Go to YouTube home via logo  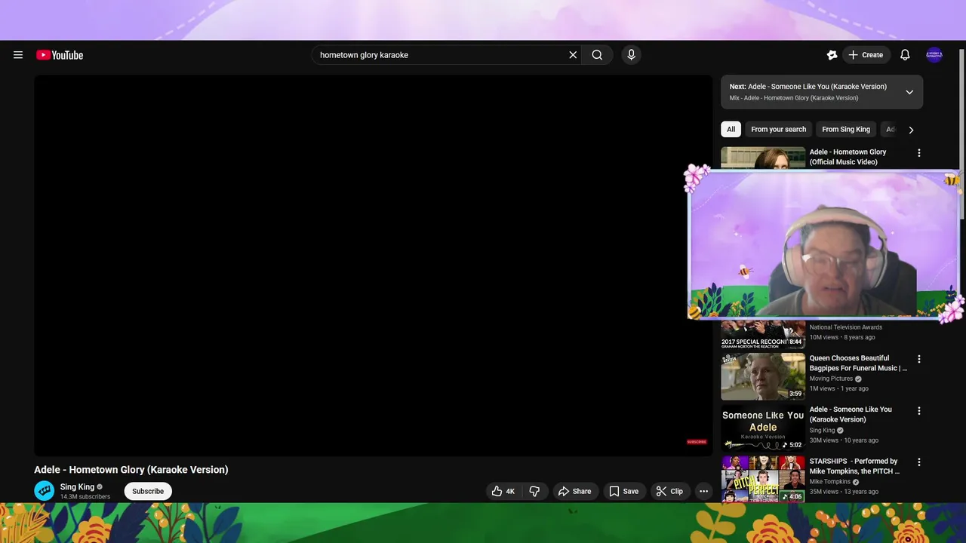click(x=60, y=55)
